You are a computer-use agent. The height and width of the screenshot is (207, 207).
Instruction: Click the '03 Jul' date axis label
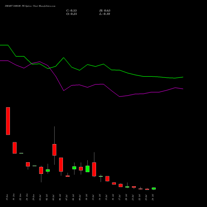(53, 197)
